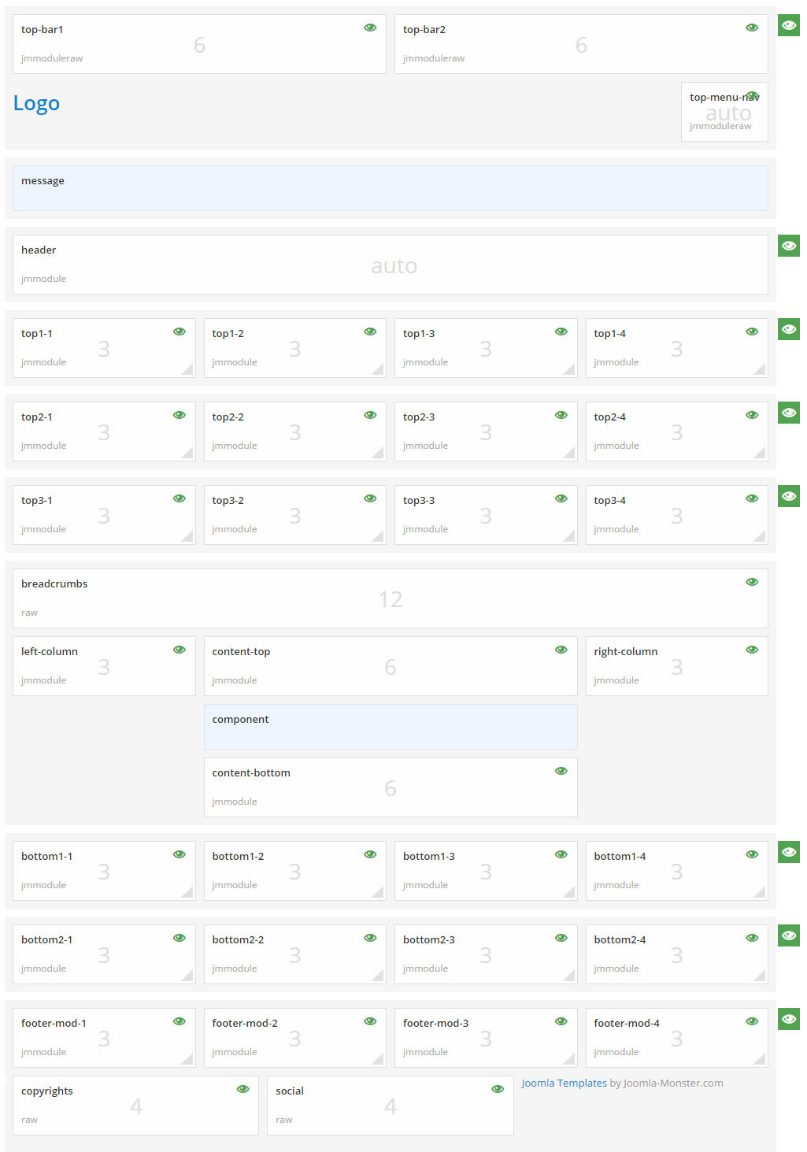Toggle visibility of the bottom2 row
The image size is (807, 1152).
(788, 937)
